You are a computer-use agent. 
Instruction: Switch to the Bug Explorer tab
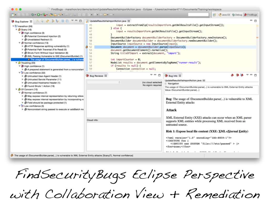tap(22, 22)
